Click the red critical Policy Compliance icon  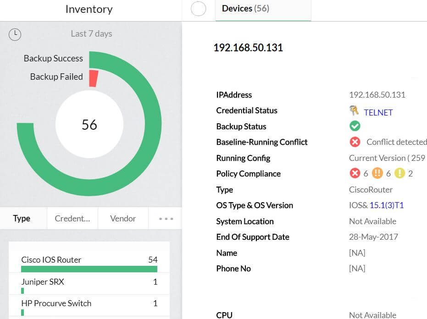(355, 173)
